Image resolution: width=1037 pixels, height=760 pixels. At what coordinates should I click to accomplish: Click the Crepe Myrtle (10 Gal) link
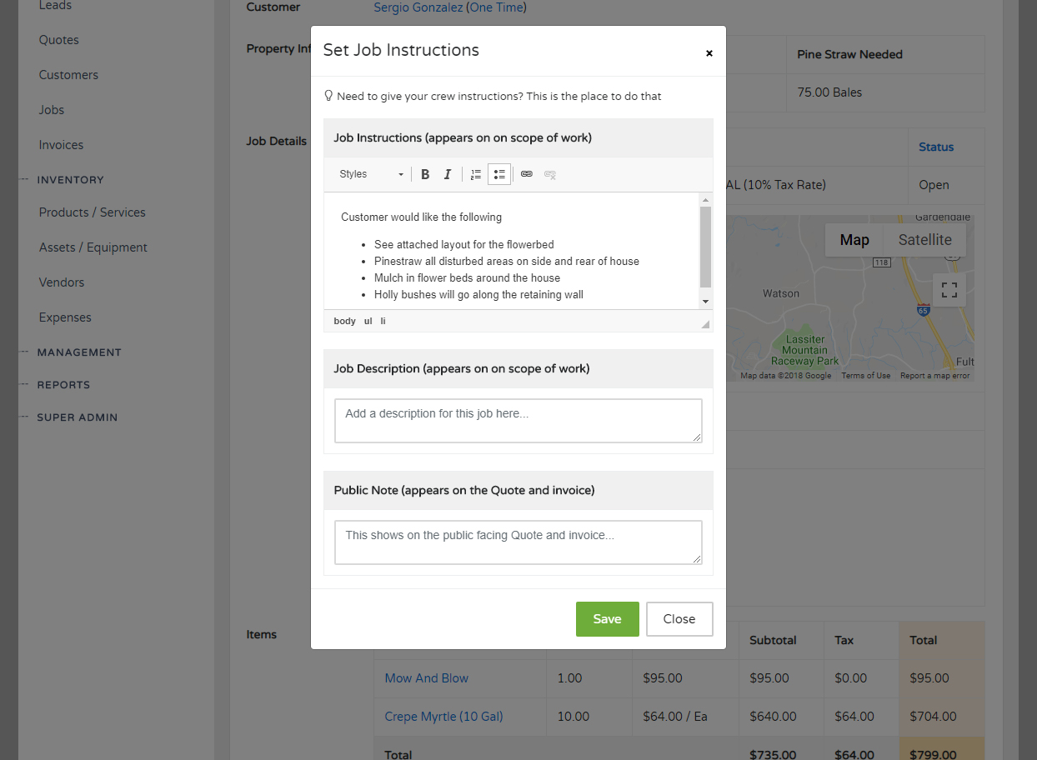point(443,717)
